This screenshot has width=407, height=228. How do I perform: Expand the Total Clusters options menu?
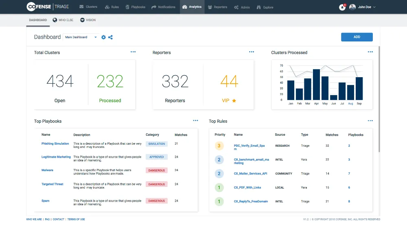click(133, 52)
